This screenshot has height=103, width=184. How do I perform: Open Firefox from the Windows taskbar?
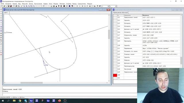click(60, 100)
